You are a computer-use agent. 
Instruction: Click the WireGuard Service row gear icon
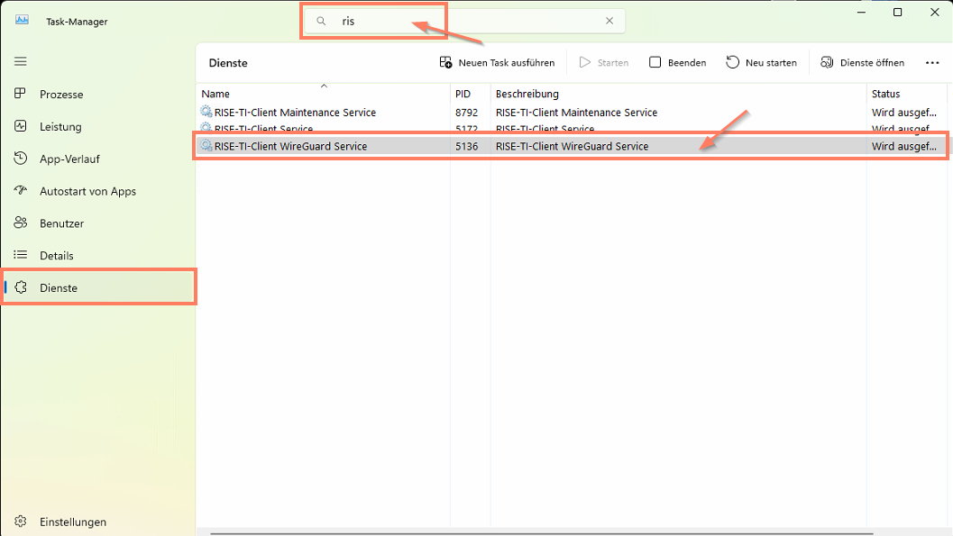pyautogui.click(x=206, y=146)
